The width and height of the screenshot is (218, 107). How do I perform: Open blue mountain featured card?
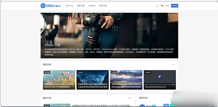click(92, 80)
